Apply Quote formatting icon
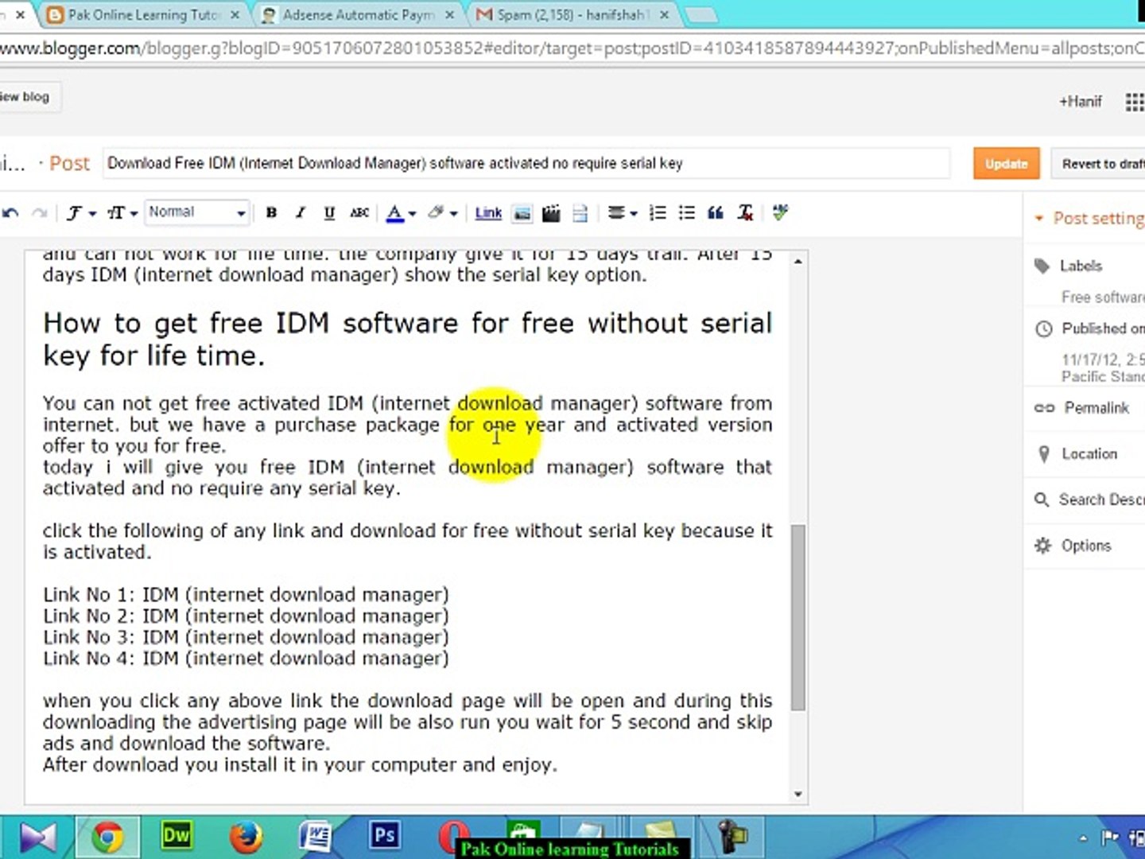This screenshot has height=859, width=1145. tap(716, 212)
